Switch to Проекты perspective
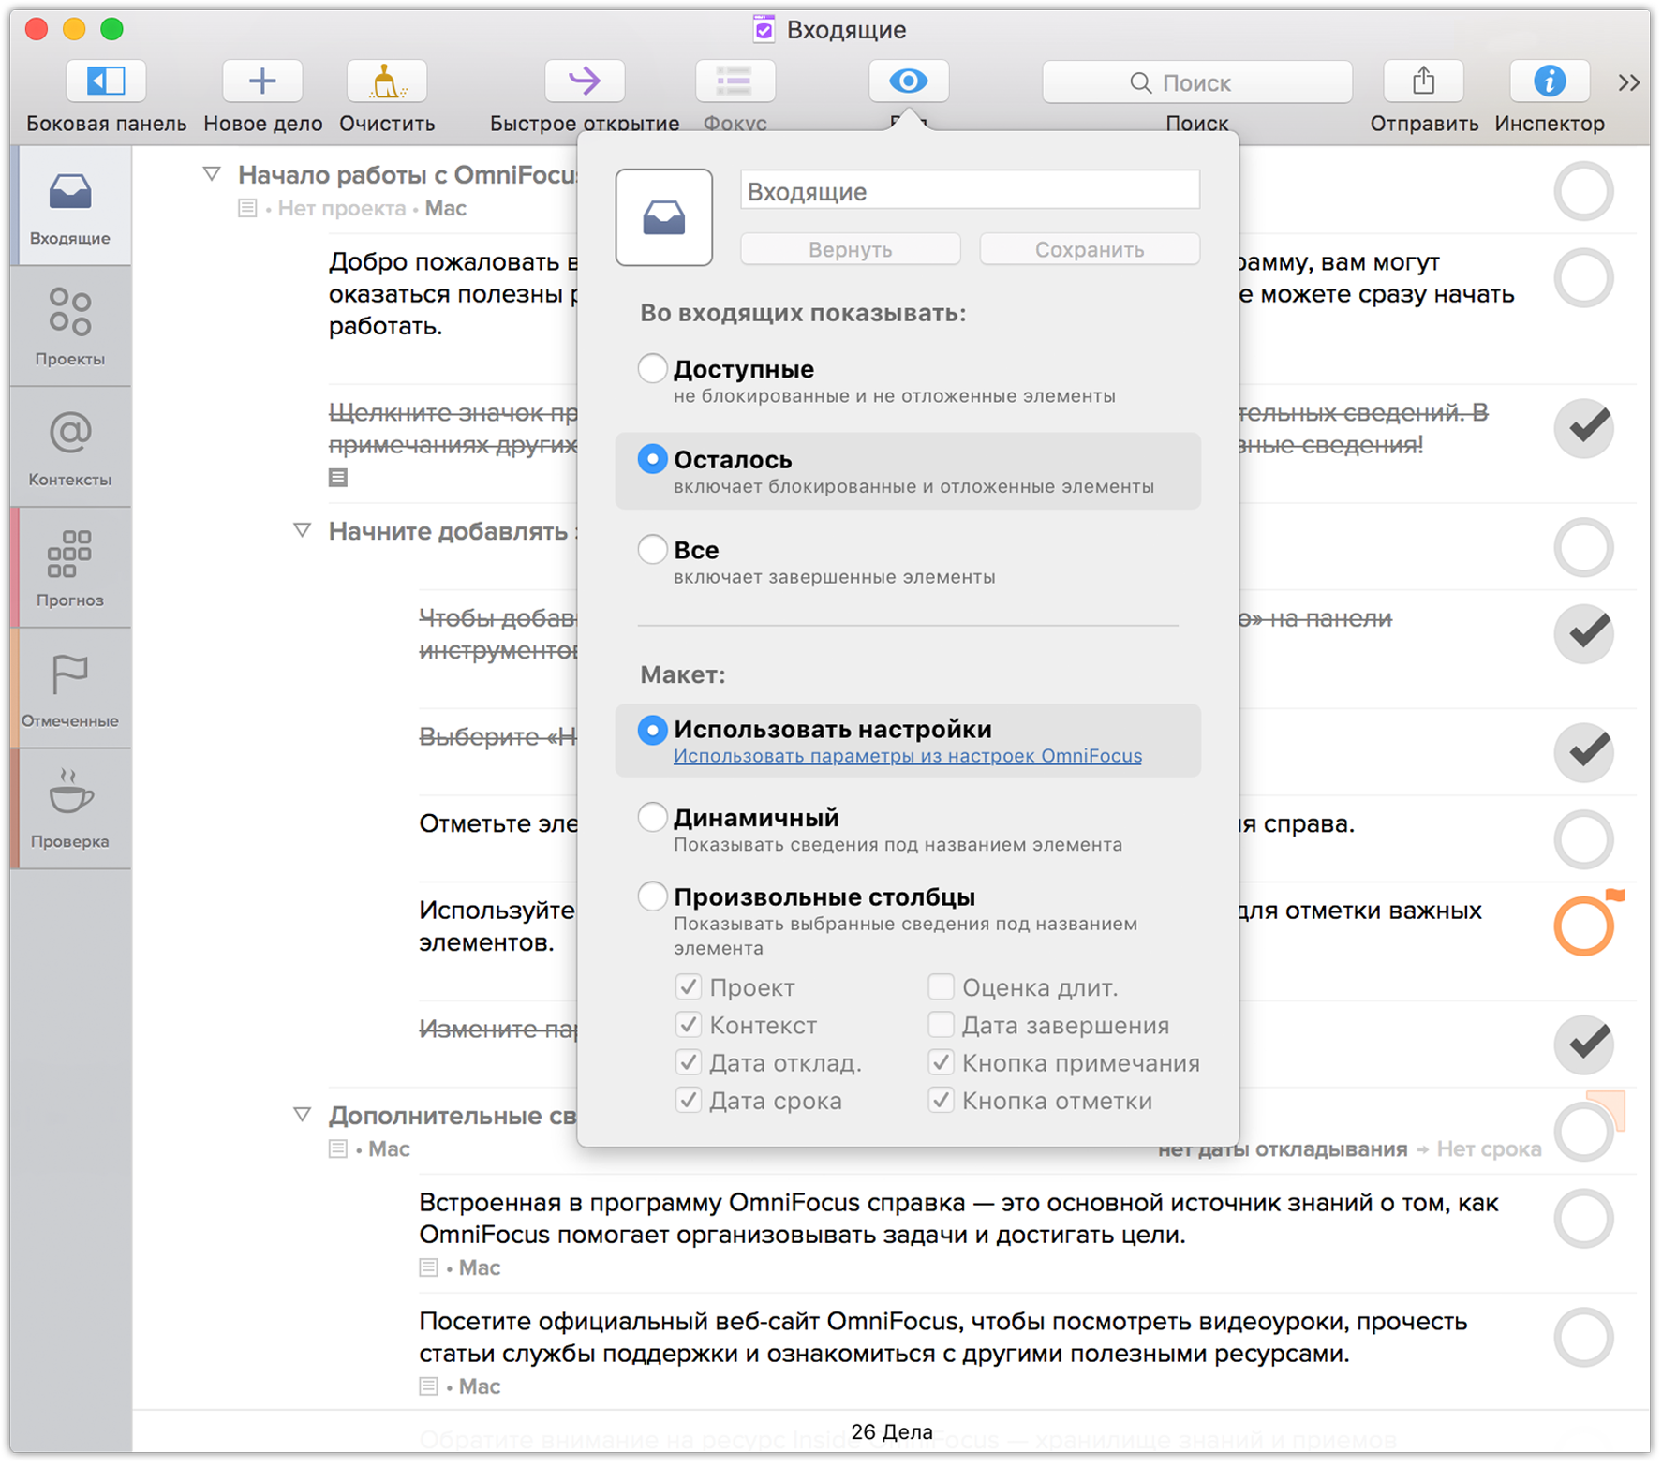 pyautogui.click(x=70, y=328)
